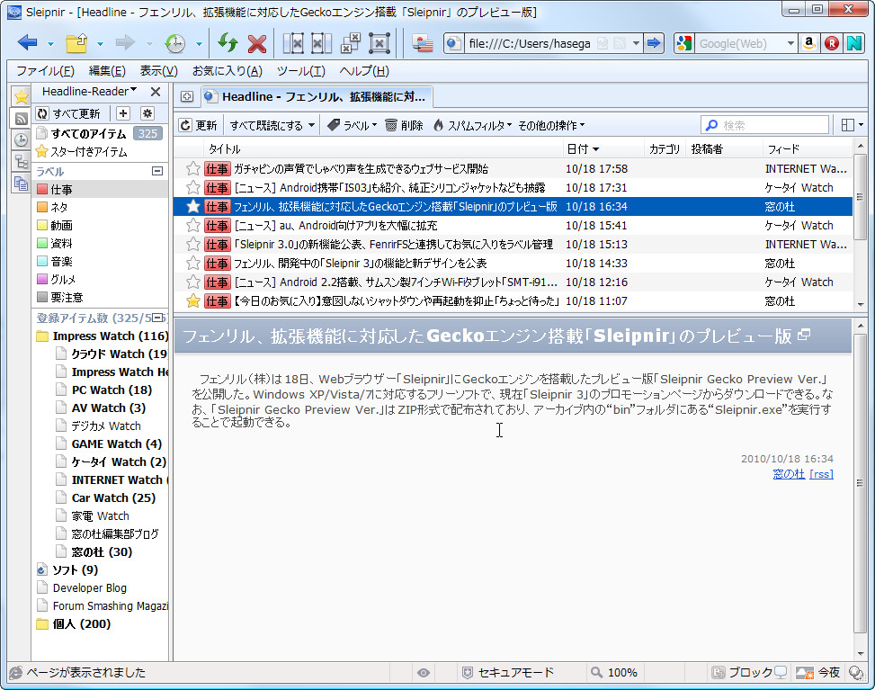The image size is (875, 690).
Task: Open article in new window icon beside headline
Action: point(804,335)
